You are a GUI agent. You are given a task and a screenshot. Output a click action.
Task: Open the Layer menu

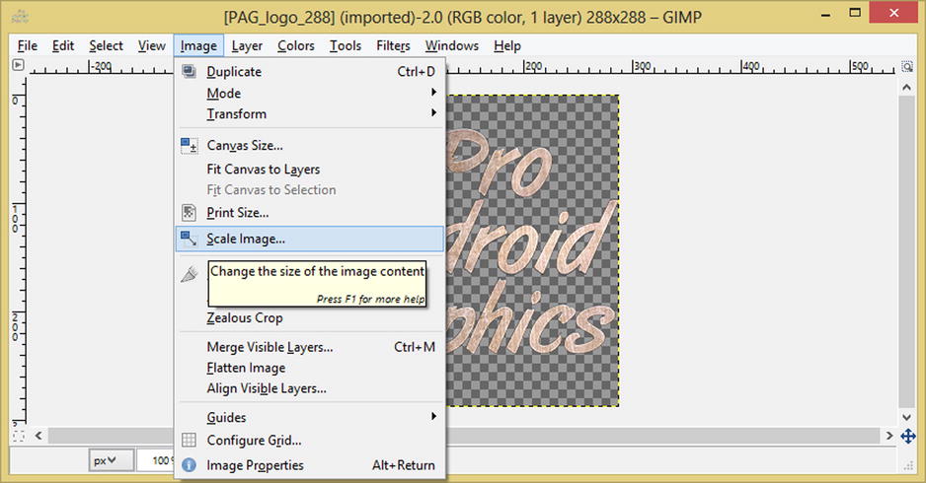pos(247,45)
